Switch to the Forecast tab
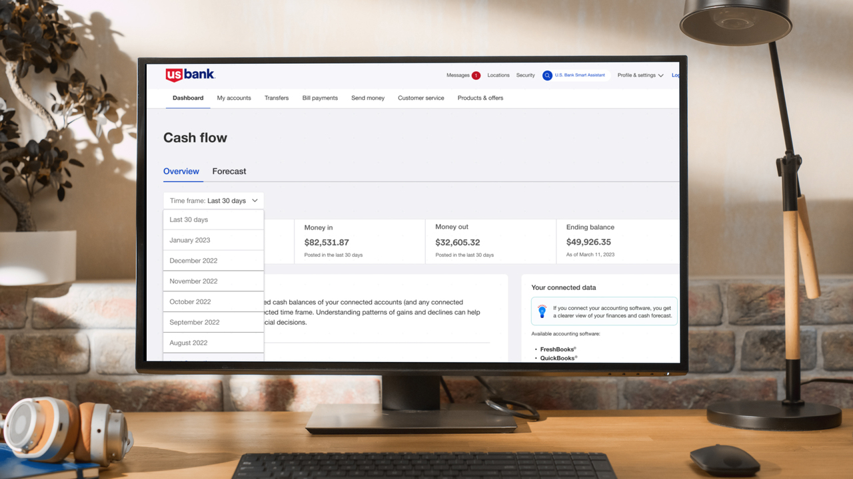The height and width of the screenshot is (479, 853). (229, 171)
